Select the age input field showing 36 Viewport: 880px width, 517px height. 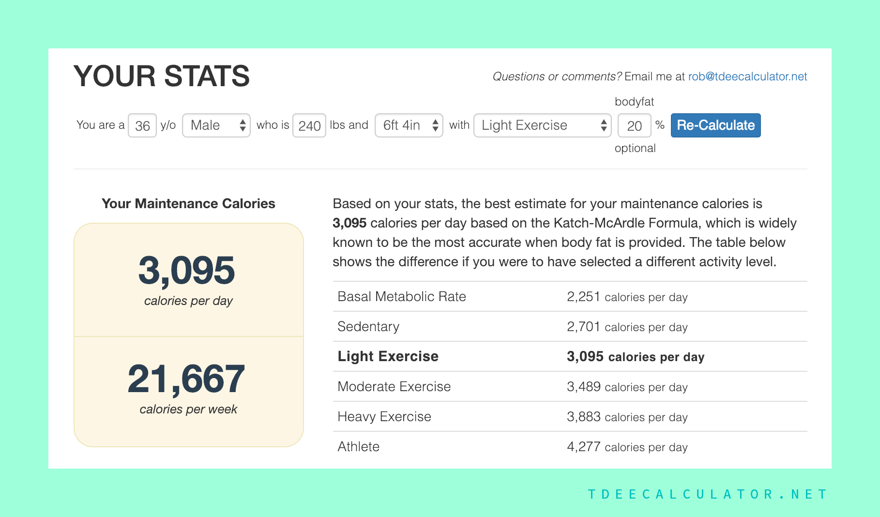142,125
